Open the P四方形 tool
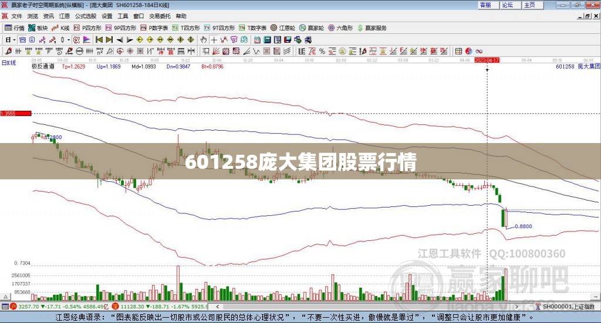The height and width of the screenshot is (323, 601). pos(87,28)
